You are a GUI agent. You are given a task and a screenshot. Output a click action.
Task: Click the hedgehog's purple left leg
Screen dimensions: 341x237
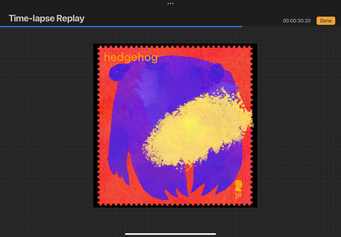tap(117, 162)
